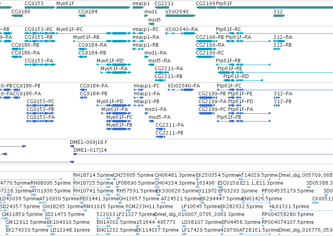Screen dimensions: 333x236
Task: Select protein Ptp61F-PB
Action: [244, 121]
